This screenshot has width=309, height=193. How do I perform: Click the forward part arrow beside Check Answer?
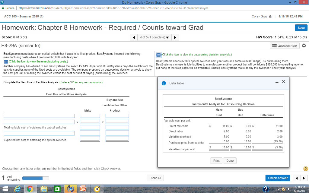[x=304, y=178]
